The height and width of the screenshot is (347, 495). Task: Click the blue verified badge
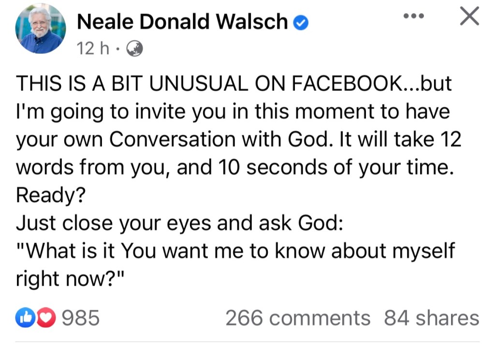(x=302, y=22)
